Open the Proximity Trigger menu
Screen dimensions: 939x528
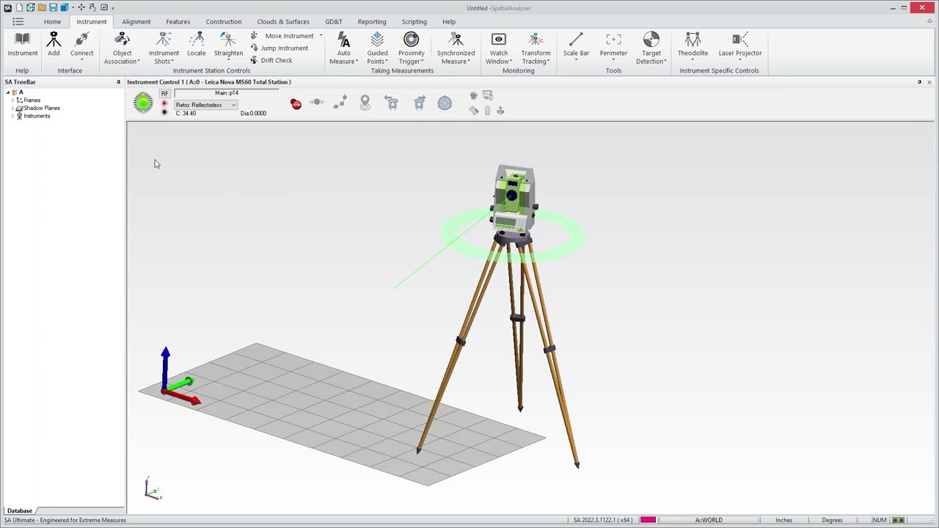pyautogui.click(x=411, y=48)
